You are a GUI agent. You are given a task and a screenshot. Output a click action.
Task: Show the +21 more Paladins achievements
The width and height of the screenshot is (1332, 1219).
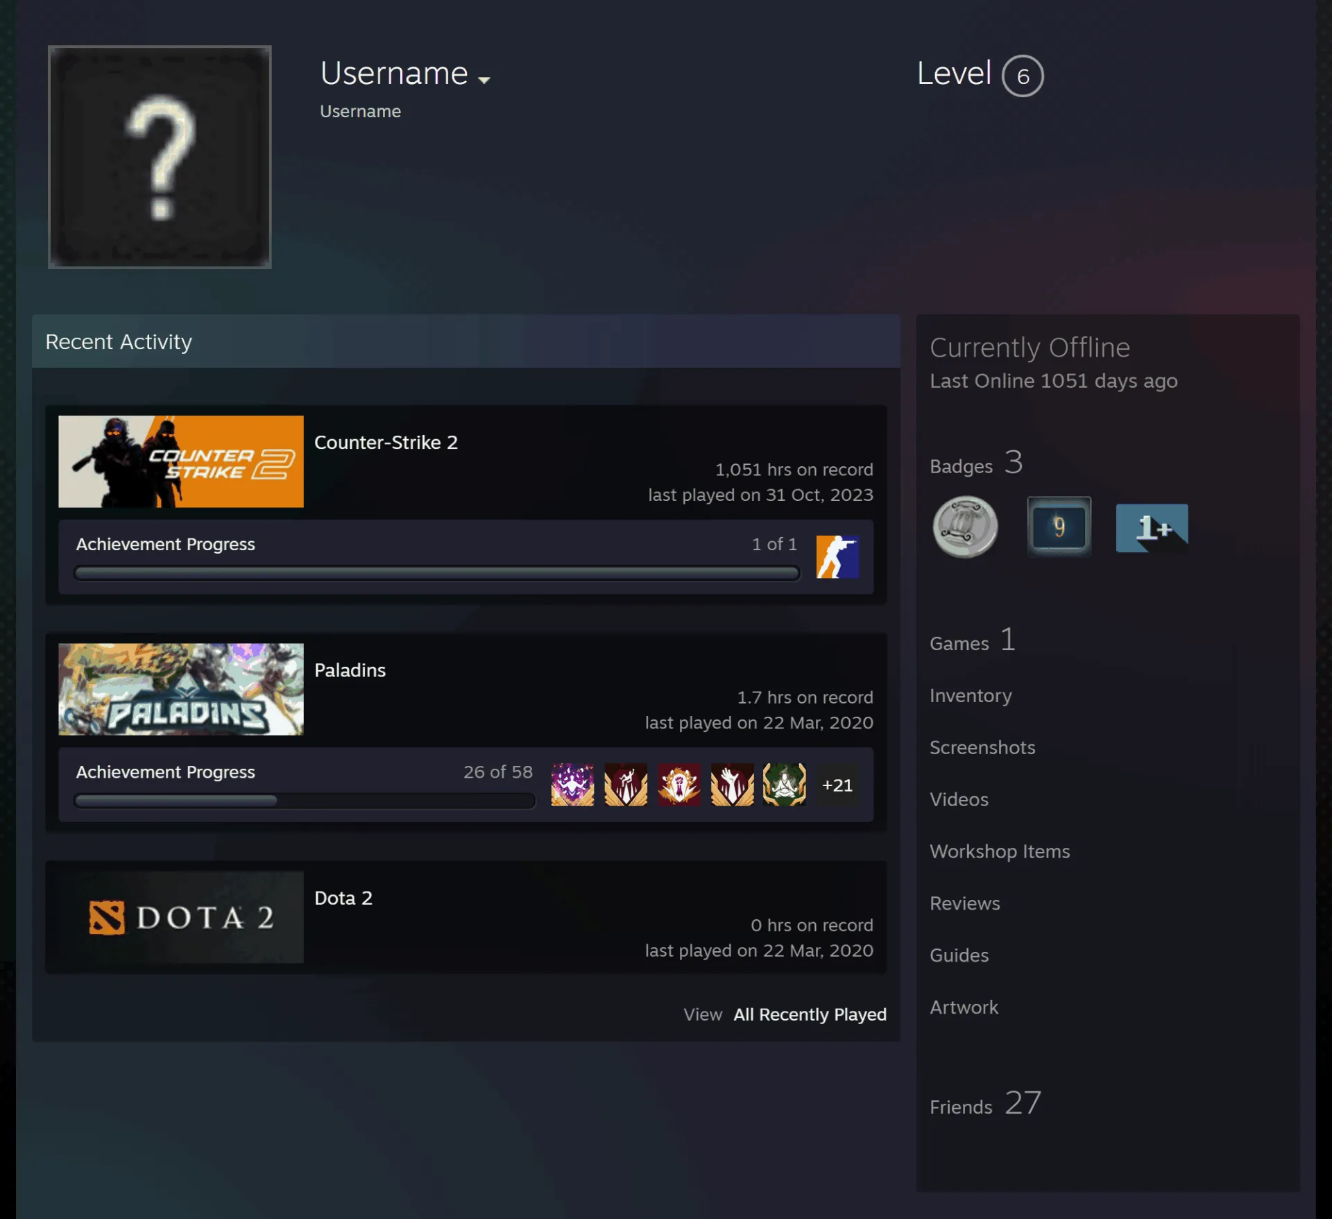point(837,785)
